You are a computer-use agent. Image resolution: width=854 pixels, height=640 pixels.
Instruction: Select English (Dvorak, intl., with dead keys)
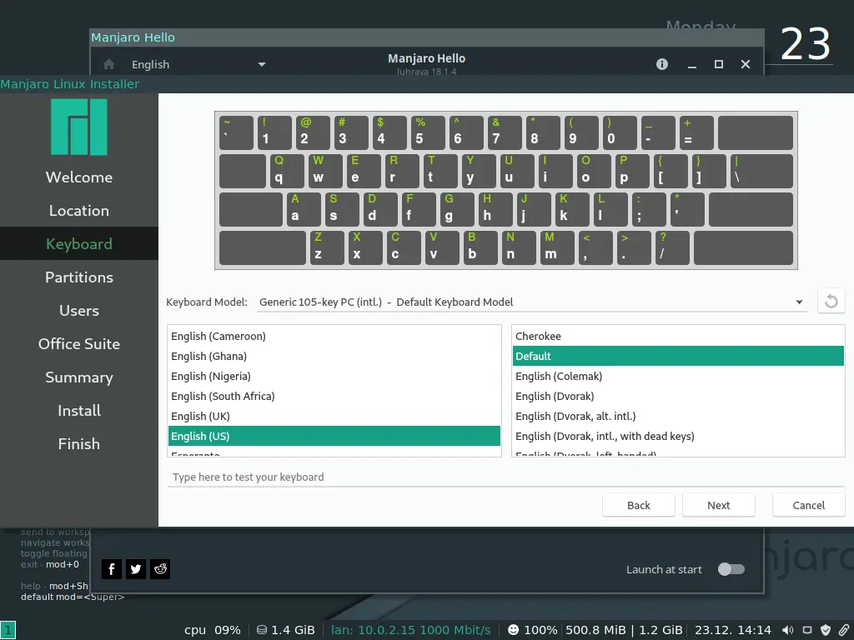(x=678, y=437)
